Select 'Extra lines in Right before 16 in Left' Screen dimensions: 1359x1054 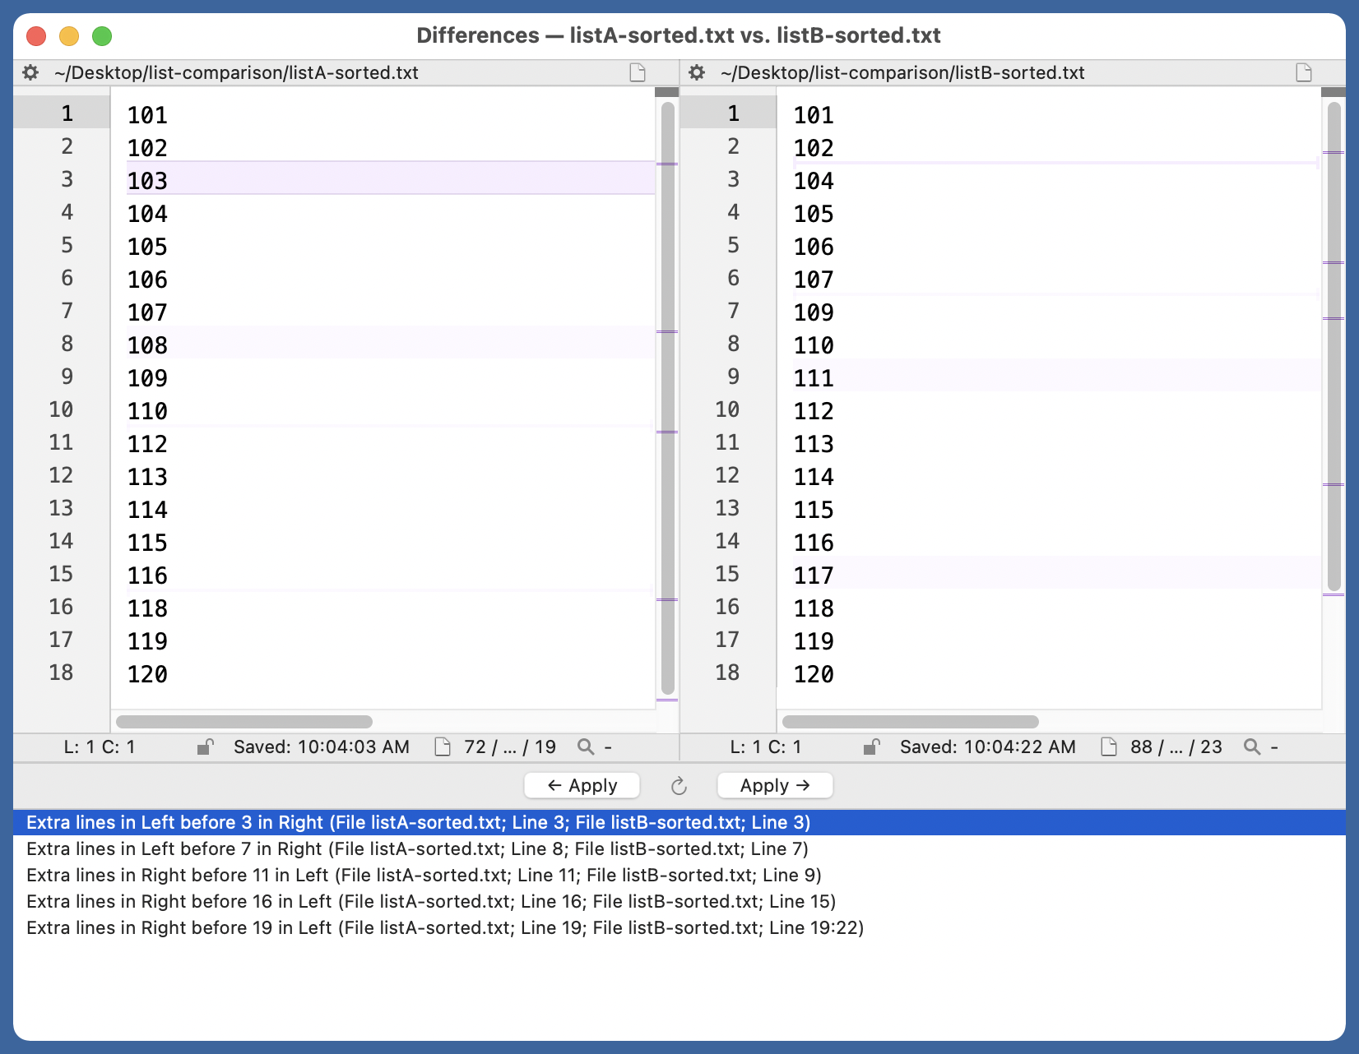point(679,901)
